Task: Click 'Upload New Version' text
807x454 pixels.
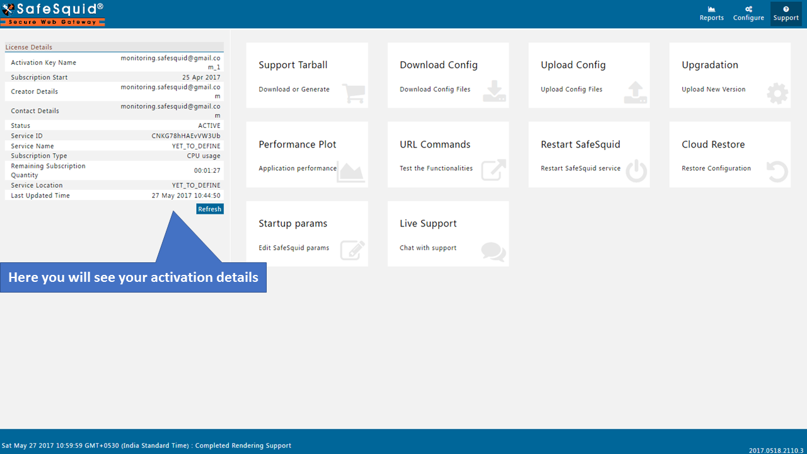Action: click(714, 90)
